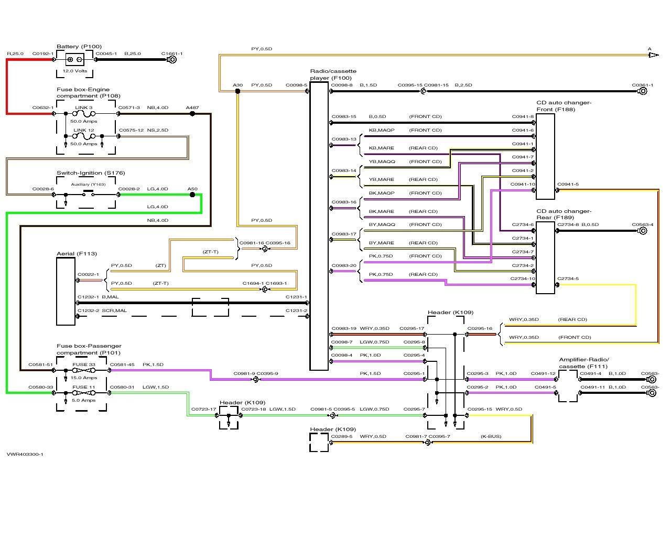The image size is (671, 537).
Task: Click the FUSE 11 symbol
Action: [x=83, y=393]
